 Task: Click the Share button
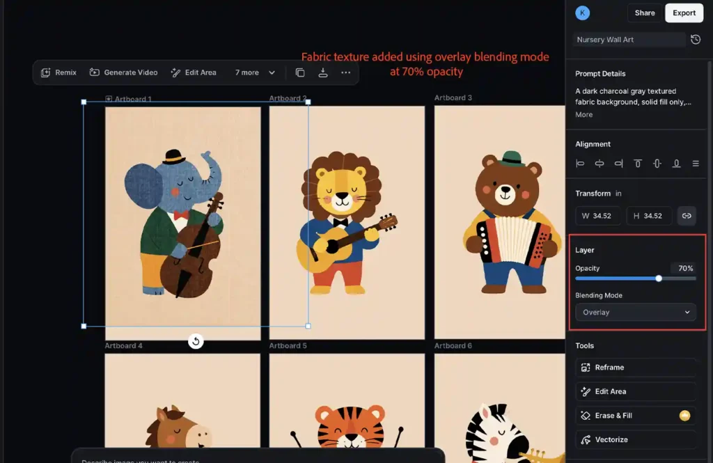click(644, 13)
